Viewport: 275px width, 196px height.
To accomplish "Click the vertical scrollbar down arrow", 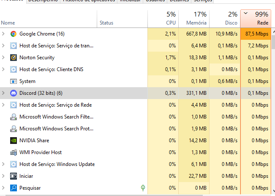I will (x=274, y=191).
